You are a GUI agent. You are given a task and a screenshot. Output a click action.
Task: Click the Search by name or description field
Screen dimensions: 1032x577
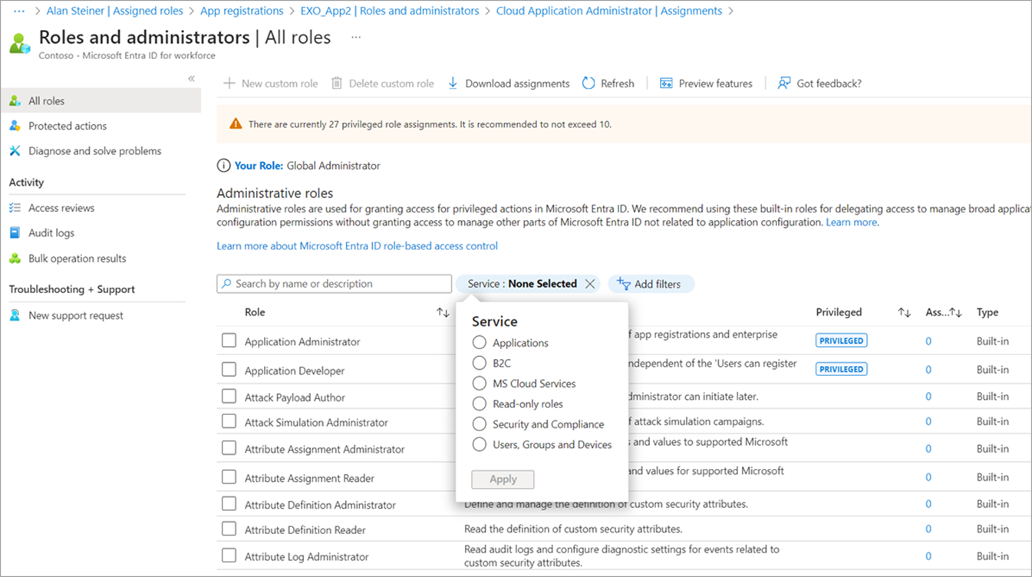334,283
